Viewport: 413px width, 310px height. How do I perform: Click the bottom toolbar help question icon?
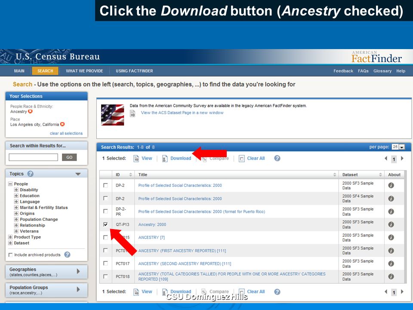(x=277, y=292)
